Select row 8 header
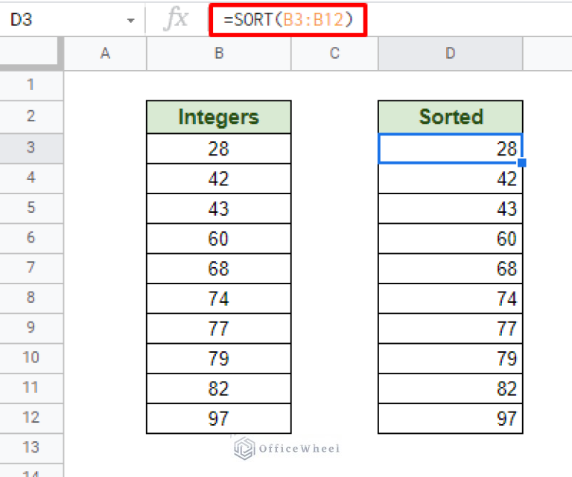This screenshot has height=477, width=572. click(31, 298)
